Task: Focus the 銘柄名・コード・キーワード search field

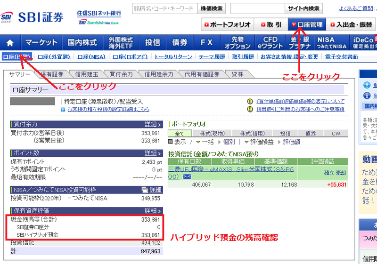Action: tap(164, 8)
